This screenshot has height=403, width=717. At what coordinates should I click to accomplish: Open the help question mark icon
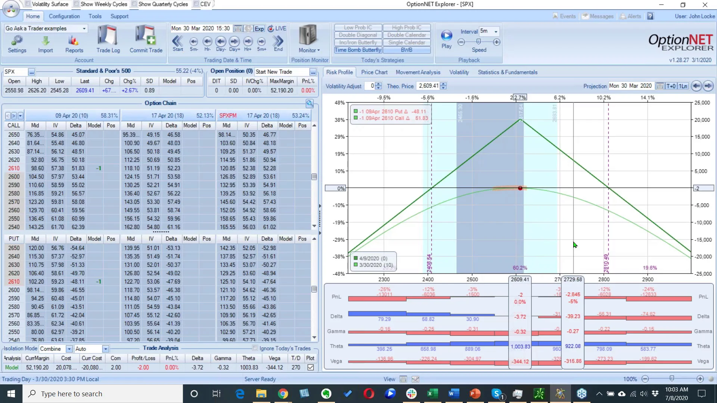pos(651,16)
